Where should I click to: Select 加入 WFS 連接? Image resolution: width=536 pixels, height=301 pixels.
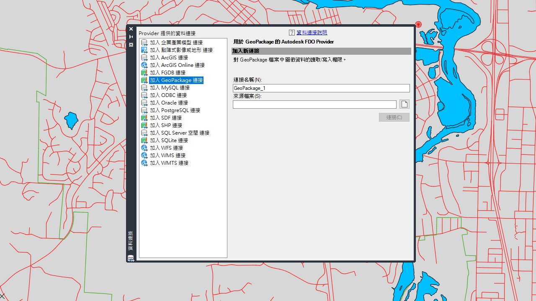(166, 148)
